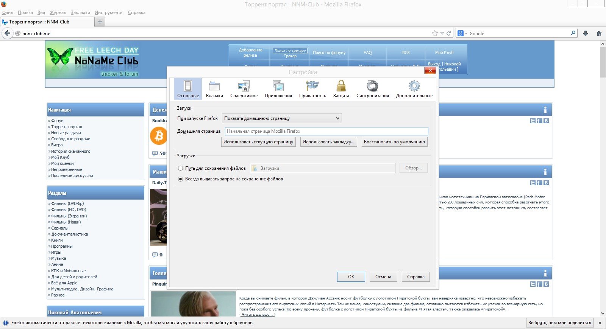
Task: Select the NNM-Club browser tab
Action: click(47, 22)
